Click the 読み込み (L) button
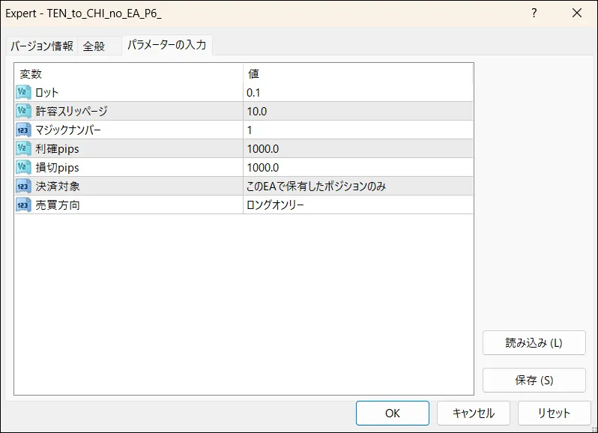Viewport: 598px width, 433px height. pos(534,343)
